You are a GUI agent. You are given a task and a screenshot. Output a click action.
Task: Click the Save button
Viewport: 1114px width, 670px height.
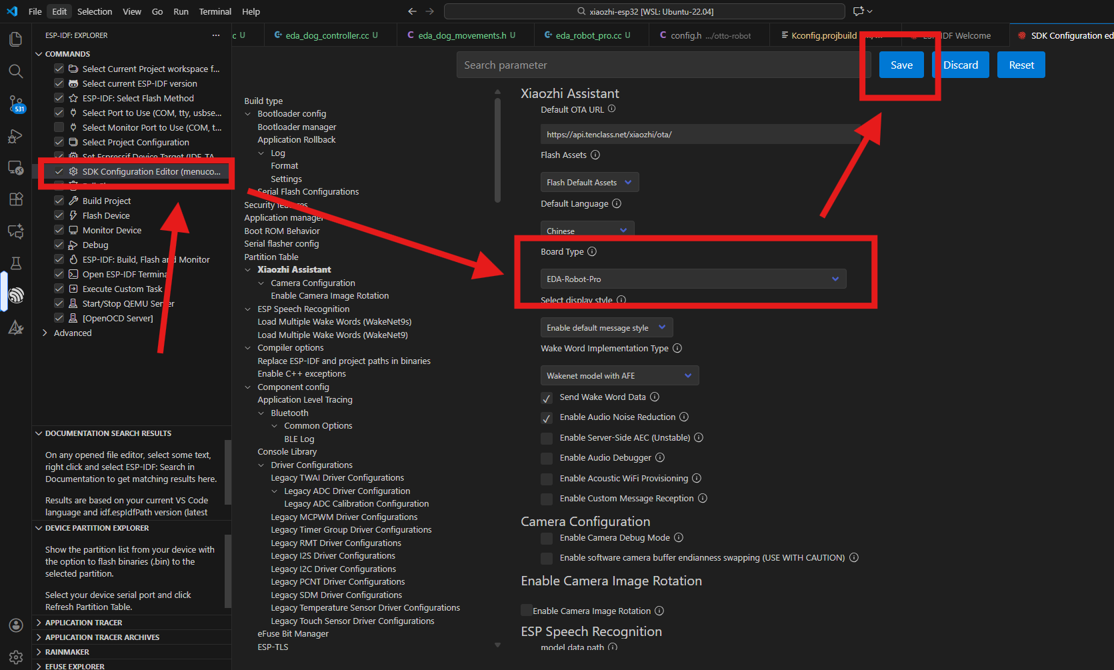coord(901,65)
